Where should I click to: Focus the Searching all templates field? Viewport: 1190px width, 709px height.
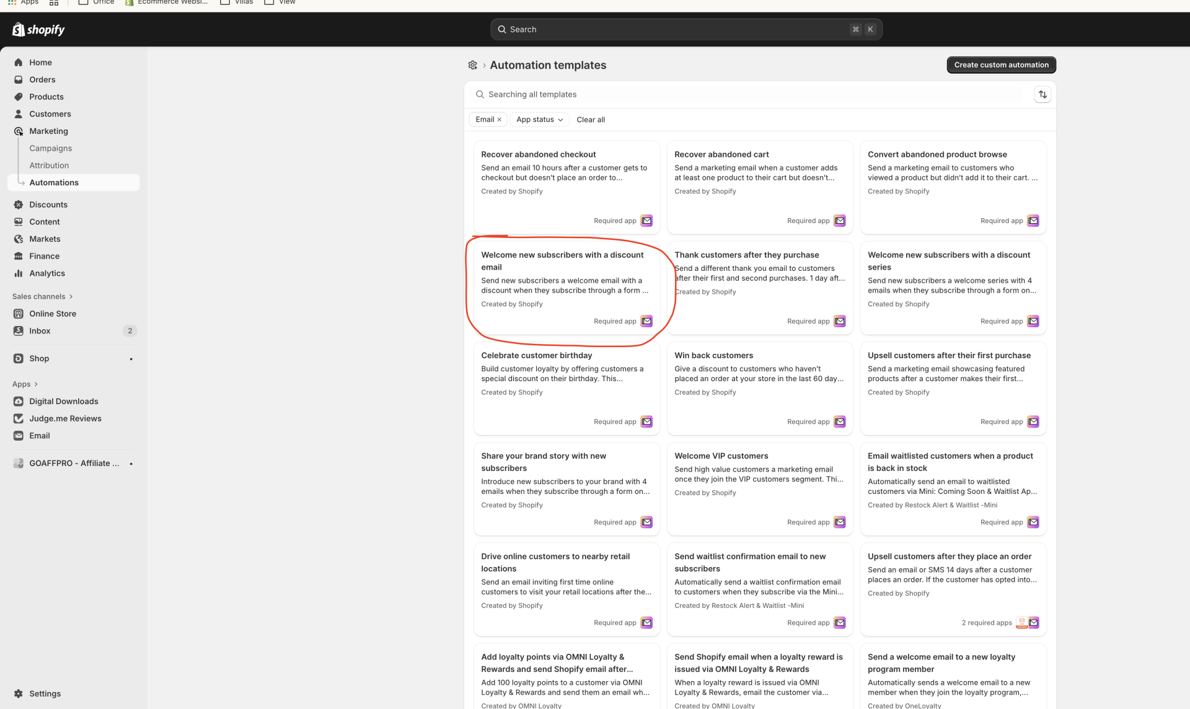pyautogui.click(x=744, y=94)
